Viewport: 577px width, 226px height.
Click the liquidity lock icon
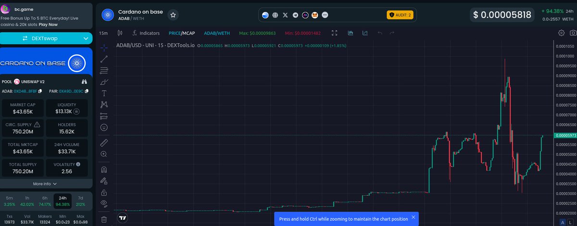[76, 111]
